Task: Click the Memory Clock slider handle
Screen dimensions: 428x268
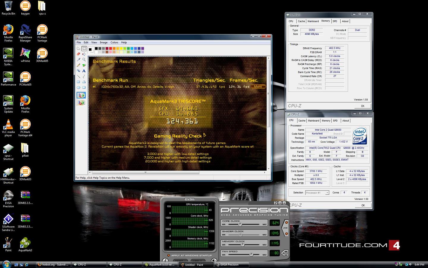Action: click(x=243, y=244)
